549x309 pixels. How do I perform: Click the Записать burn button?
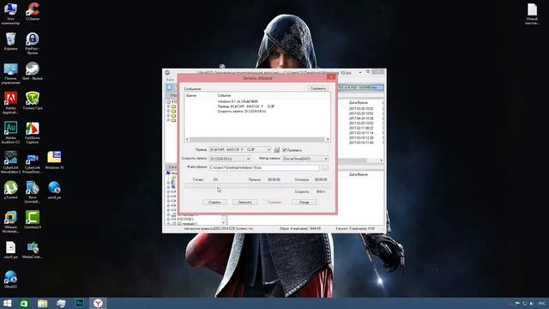(x=244, y=203)
